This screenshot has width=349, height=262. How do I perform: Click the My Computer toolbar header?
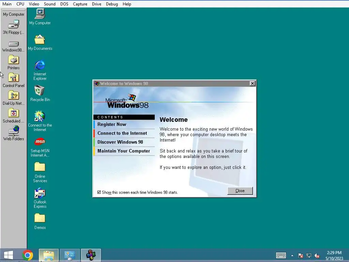tap(14, 14)
